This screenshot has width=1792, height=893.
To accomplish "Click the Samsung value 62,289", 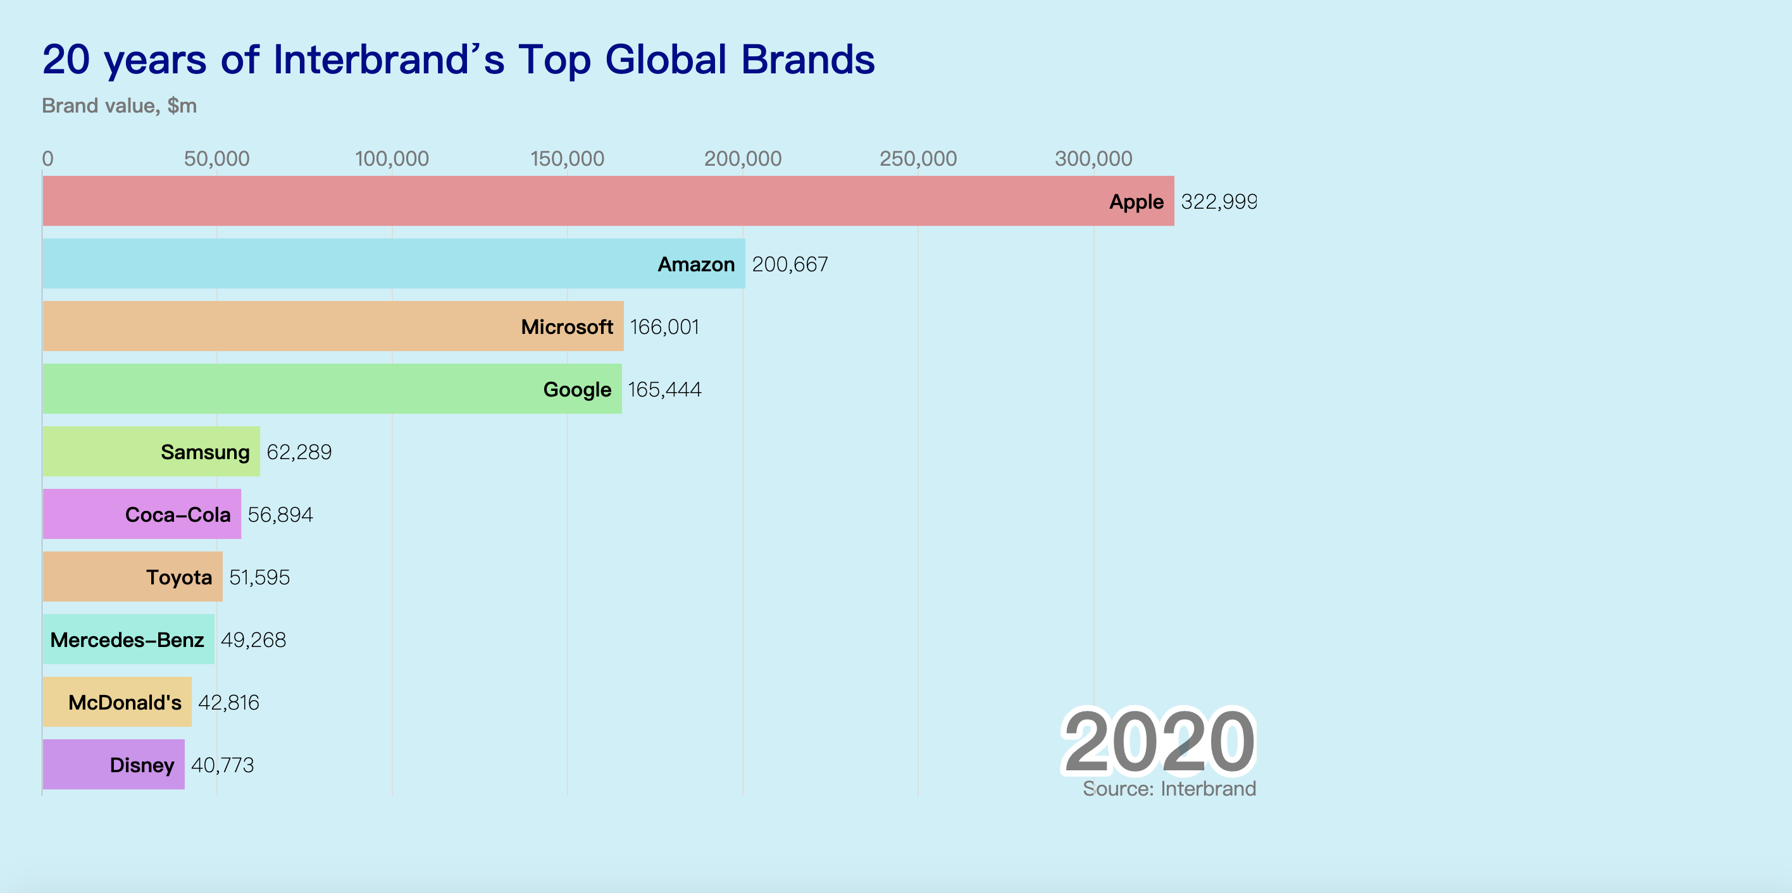I will click(299, 452).
